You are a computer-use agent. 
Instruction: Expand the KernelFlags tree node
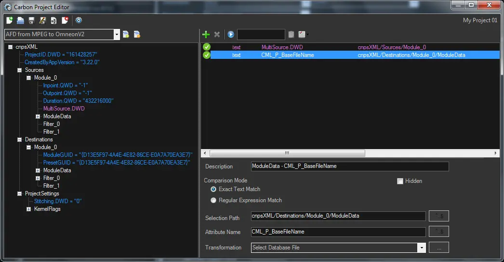(29, 209)
